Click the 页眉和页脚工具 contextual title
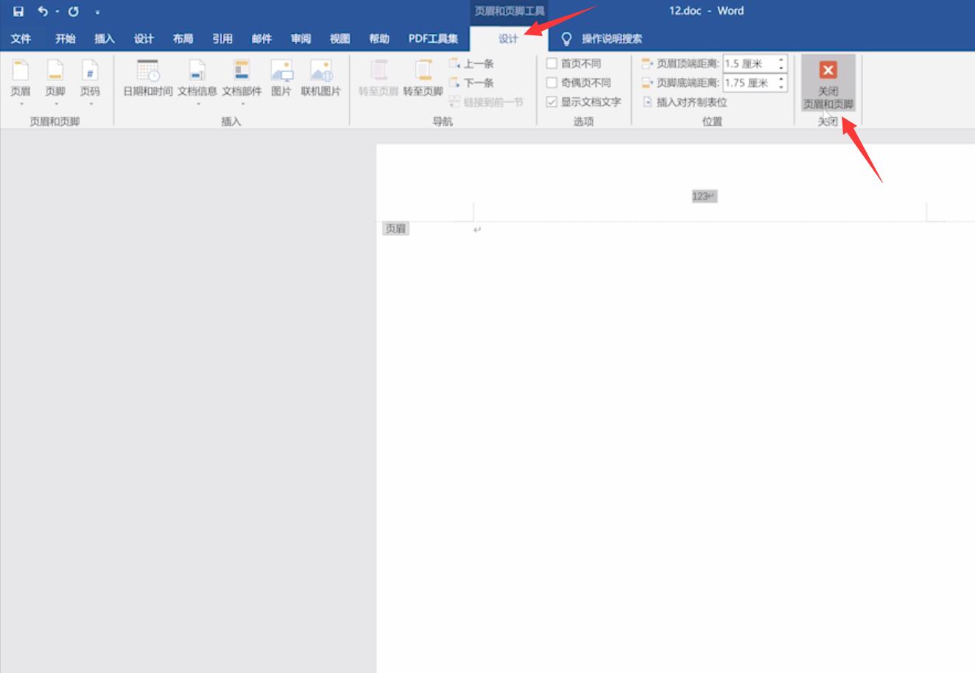Image resolution: width=975 pixels, height=673 pixels. [x=510, y=11]
